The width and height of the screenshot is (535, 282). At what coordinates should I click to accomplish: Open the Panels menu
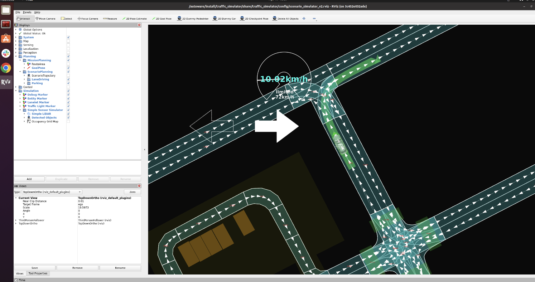pyautogui.click(x=27, y=12)
